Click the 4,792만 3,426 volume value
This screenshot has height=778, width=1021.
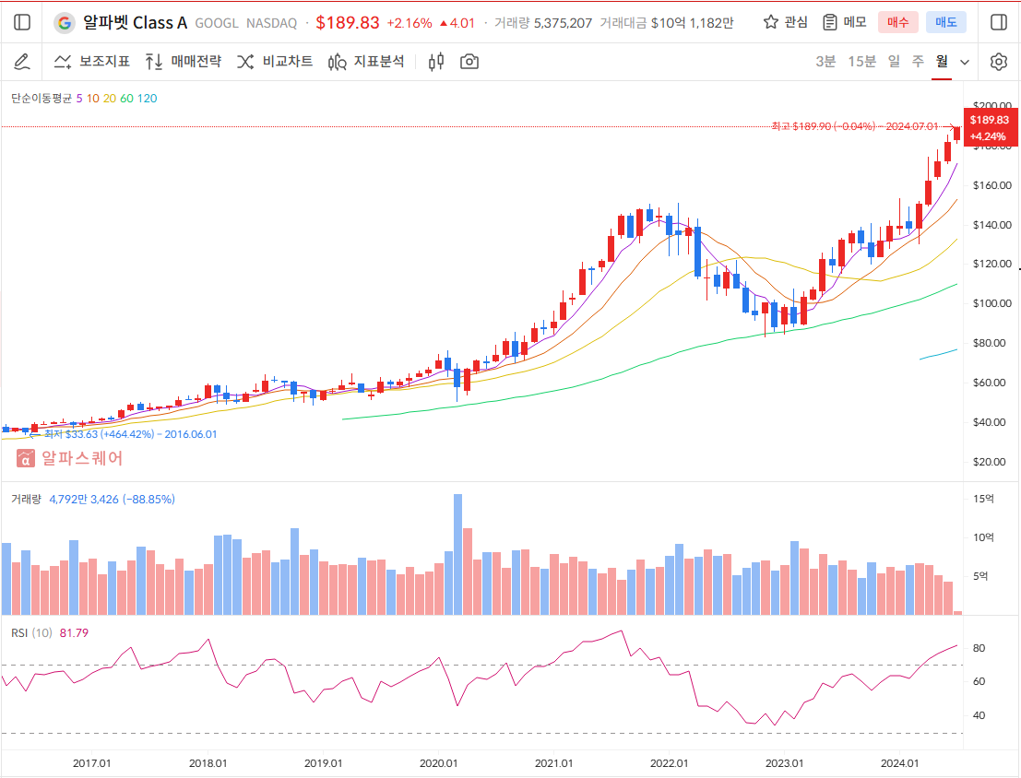(x=84, y=500)
